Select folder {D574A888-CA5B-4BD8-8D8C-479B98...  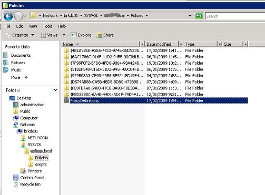click(106, 82)
